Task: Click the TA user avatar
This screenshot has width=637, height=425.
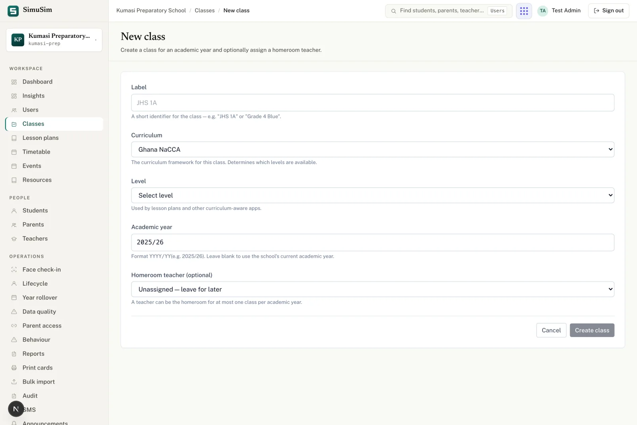Action: (x=543, y=11)
